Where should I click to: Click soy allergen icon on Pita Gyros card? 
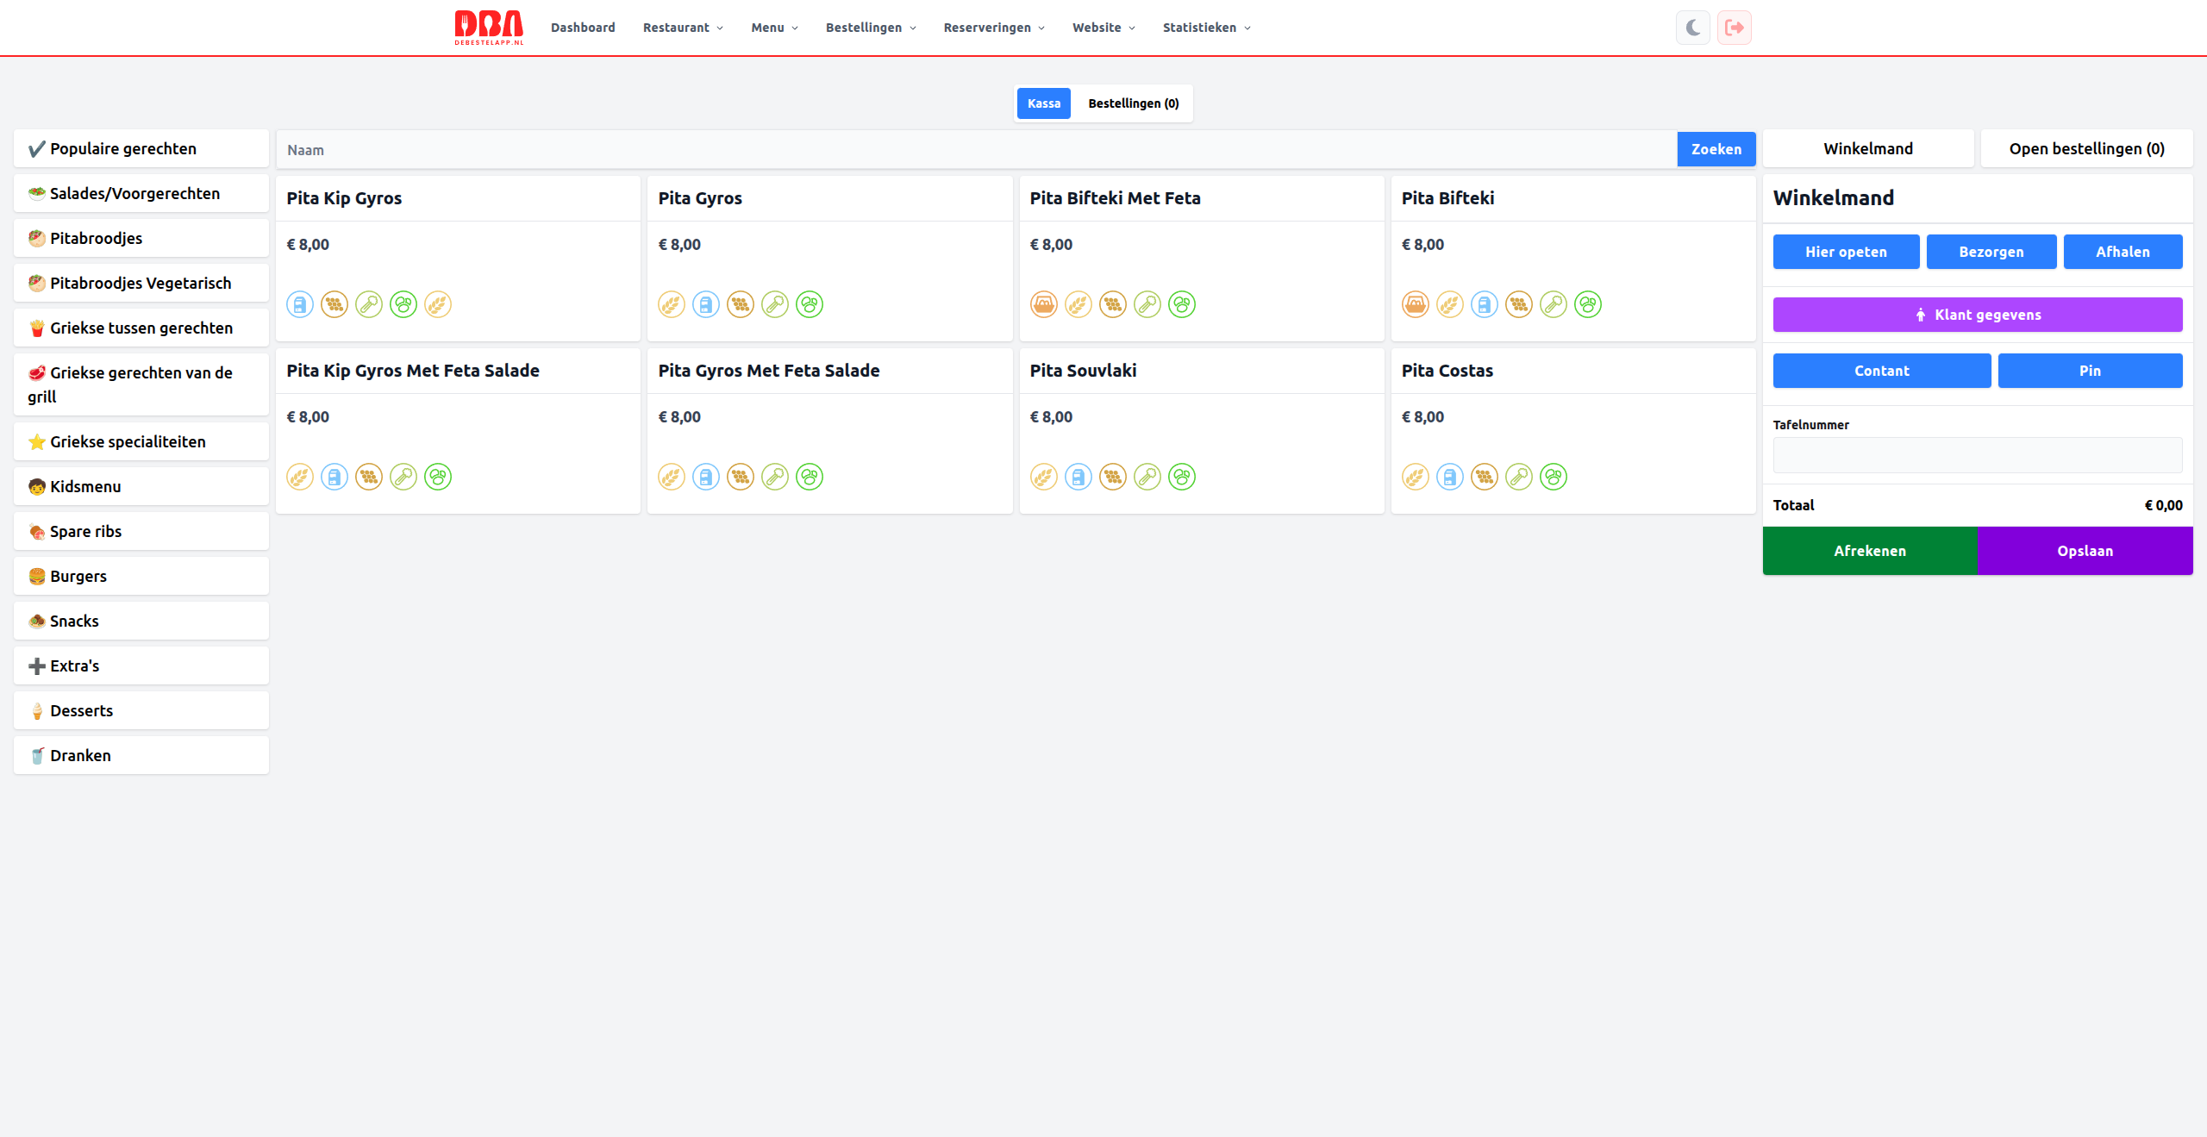coord(810,304)
